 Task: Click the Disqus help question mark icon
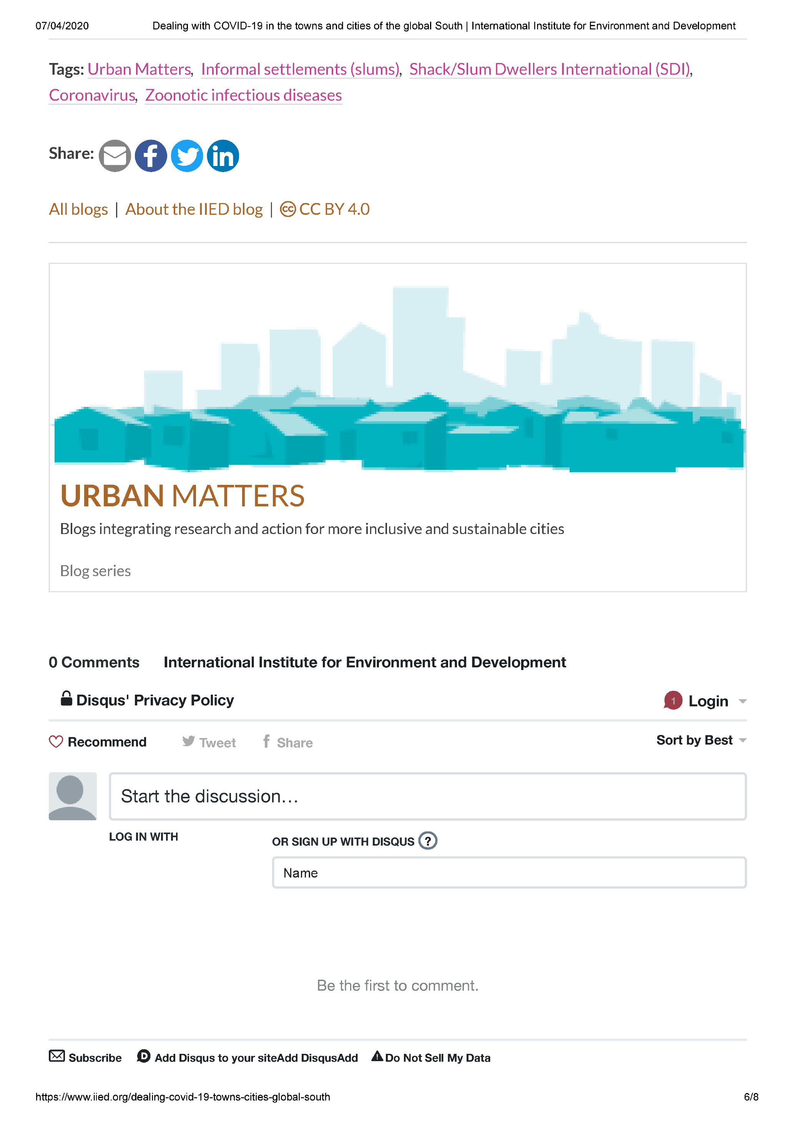(428, 841)
